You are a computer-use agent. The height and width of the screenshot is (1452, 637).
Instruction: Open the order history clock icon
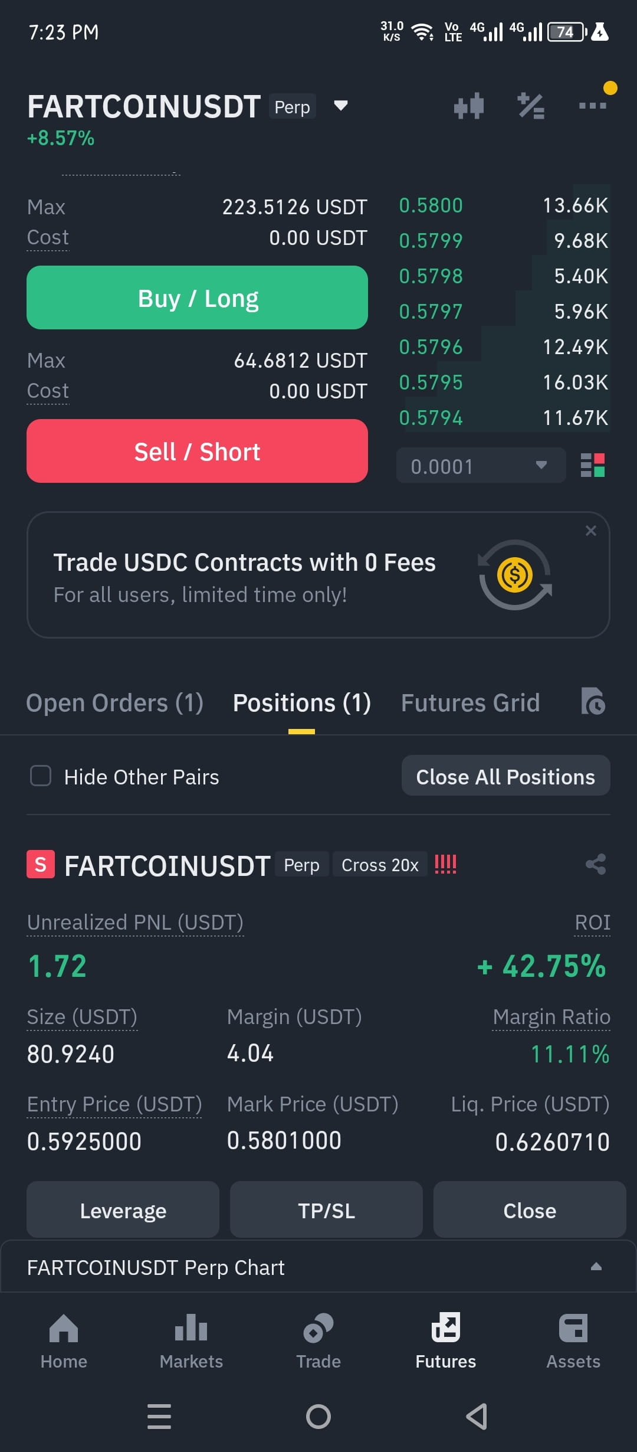pos(593,701)
